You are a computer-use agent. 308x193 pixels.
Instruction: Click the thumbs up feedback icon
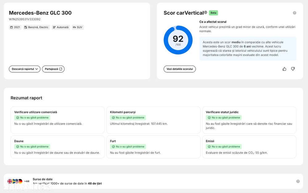pos(284,69)
